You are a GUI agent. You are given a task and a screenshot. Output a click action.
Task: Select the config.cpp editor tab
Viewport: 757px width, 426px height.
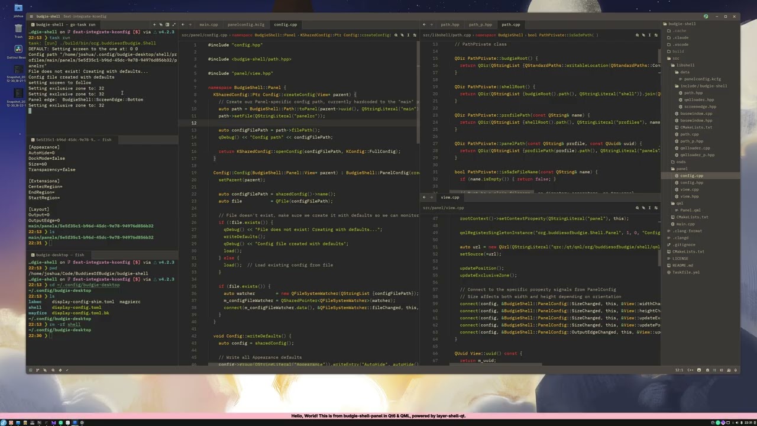[285, 24]
